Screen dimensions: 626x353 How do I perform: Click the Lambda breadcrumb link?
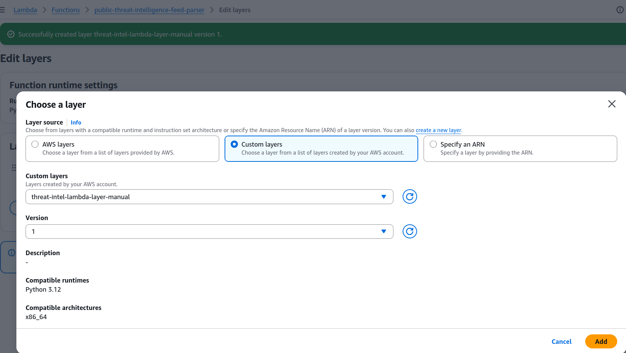point(25,10)
